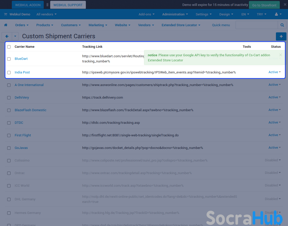Open the Products menu
288x226 pixels.
pos(45,25)
